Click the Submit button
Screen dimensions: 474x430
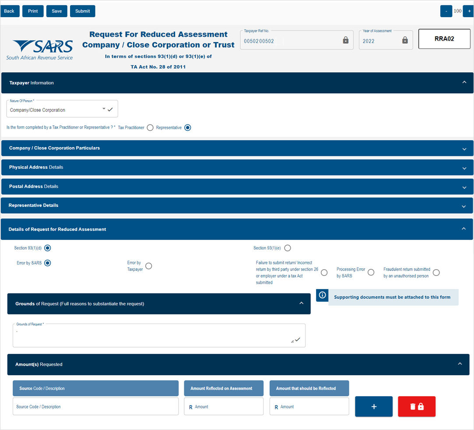click(83, 11)
